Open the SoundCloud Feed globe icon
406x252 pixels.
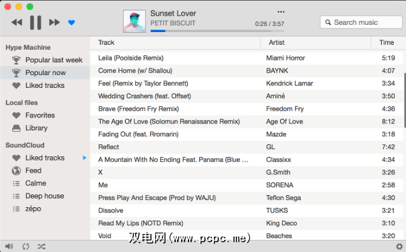pyautogui.click(x=16, y=170)
